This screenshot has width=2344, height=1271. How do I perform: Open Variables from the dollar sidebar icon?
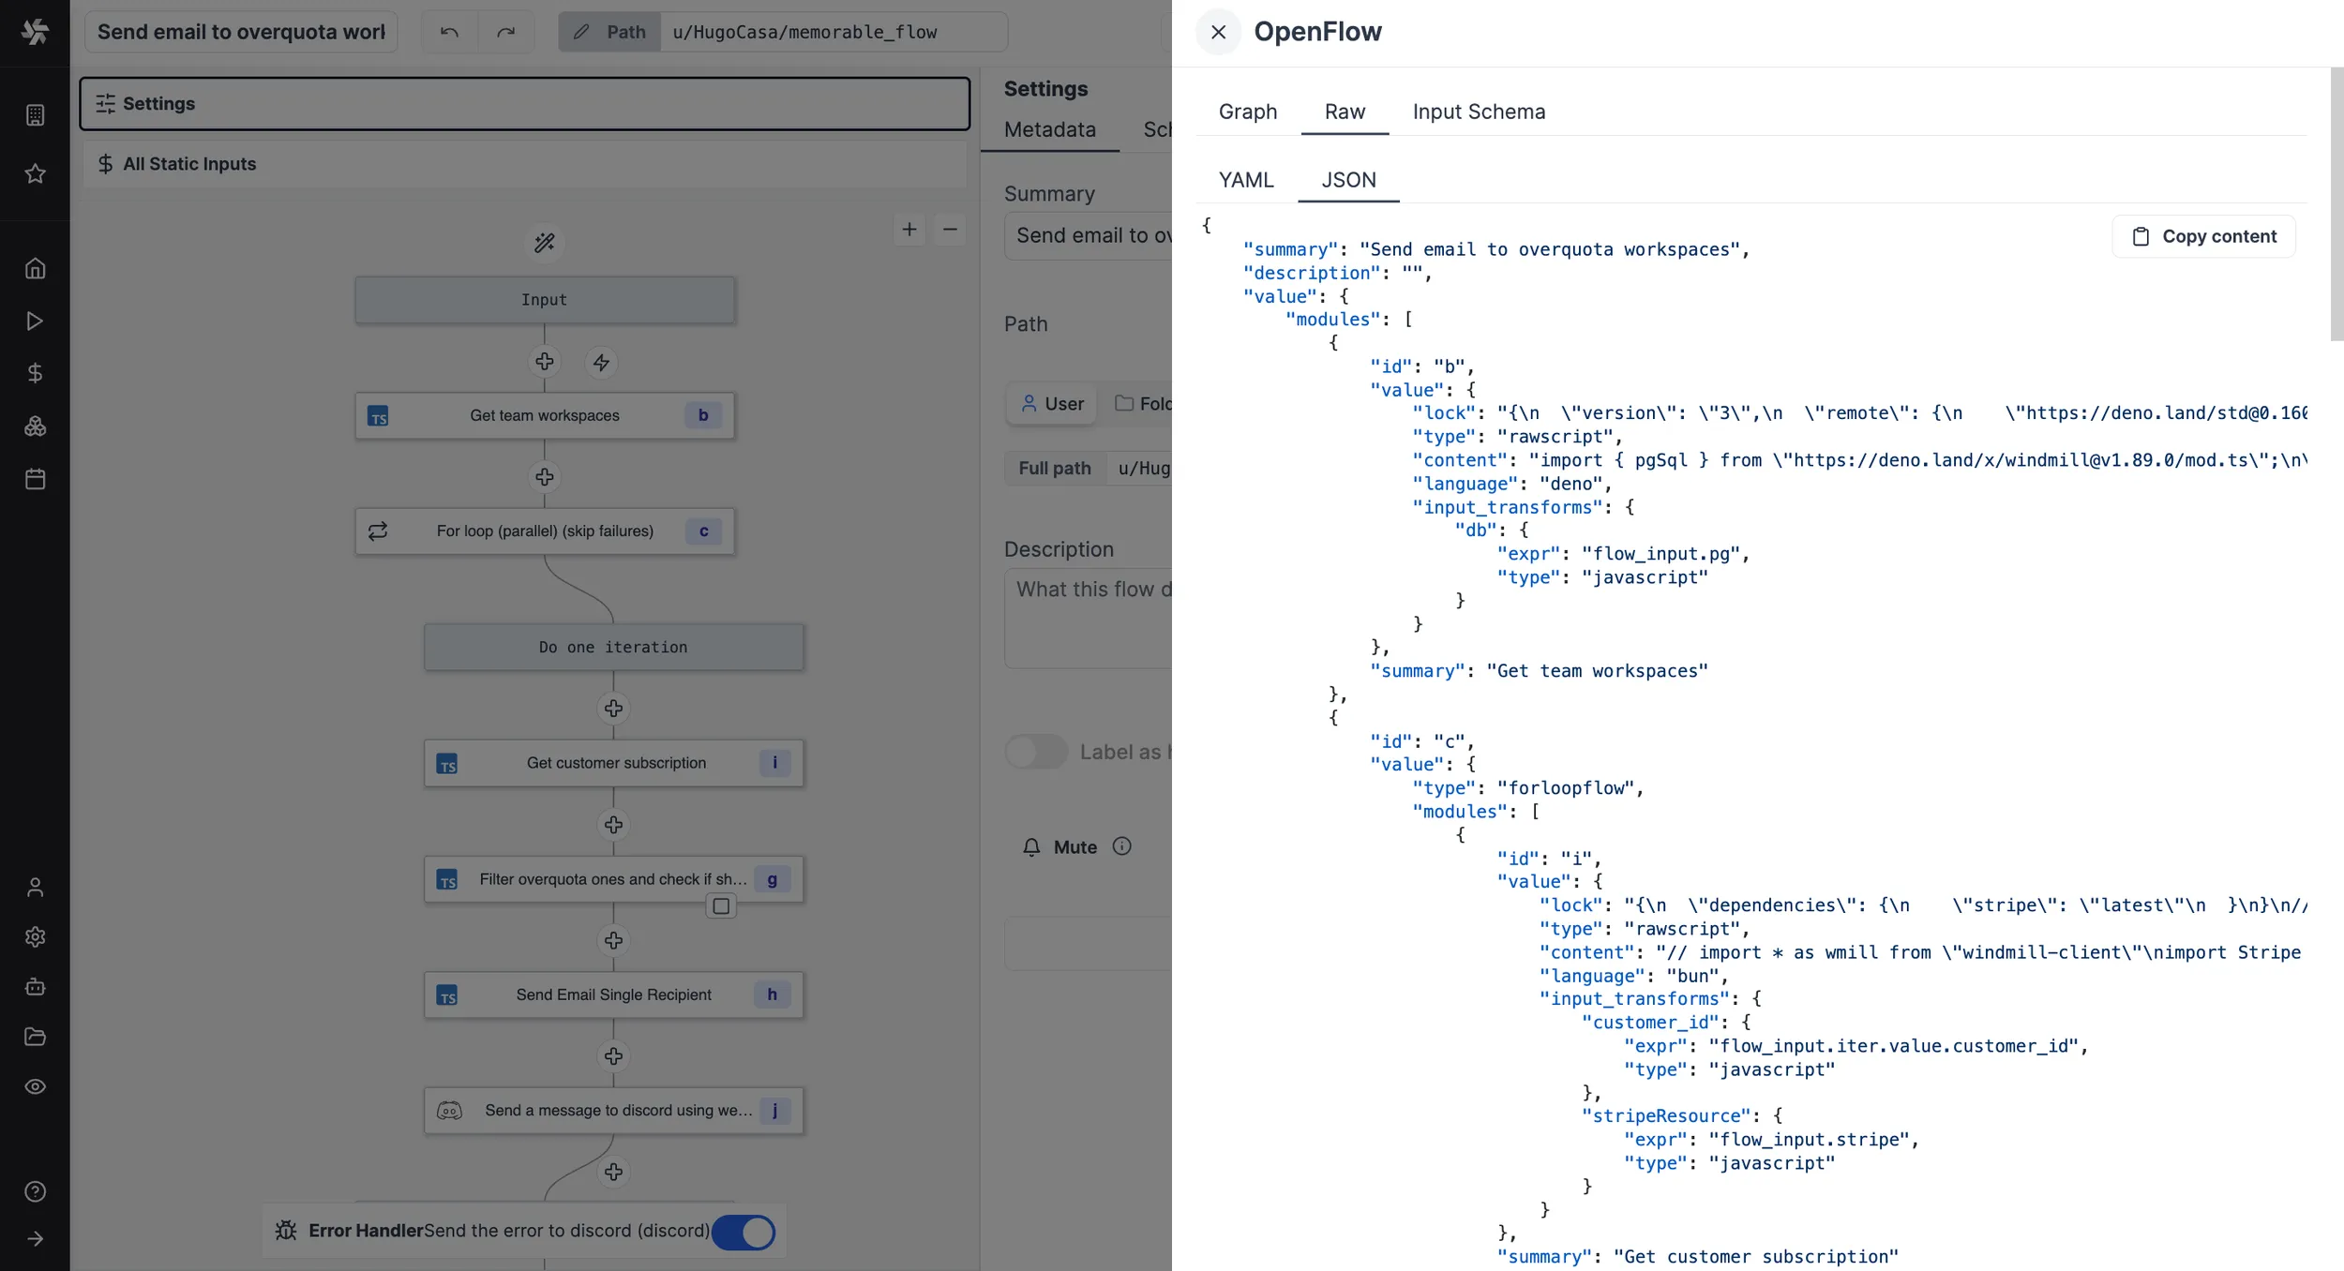(x=35, y=372)
